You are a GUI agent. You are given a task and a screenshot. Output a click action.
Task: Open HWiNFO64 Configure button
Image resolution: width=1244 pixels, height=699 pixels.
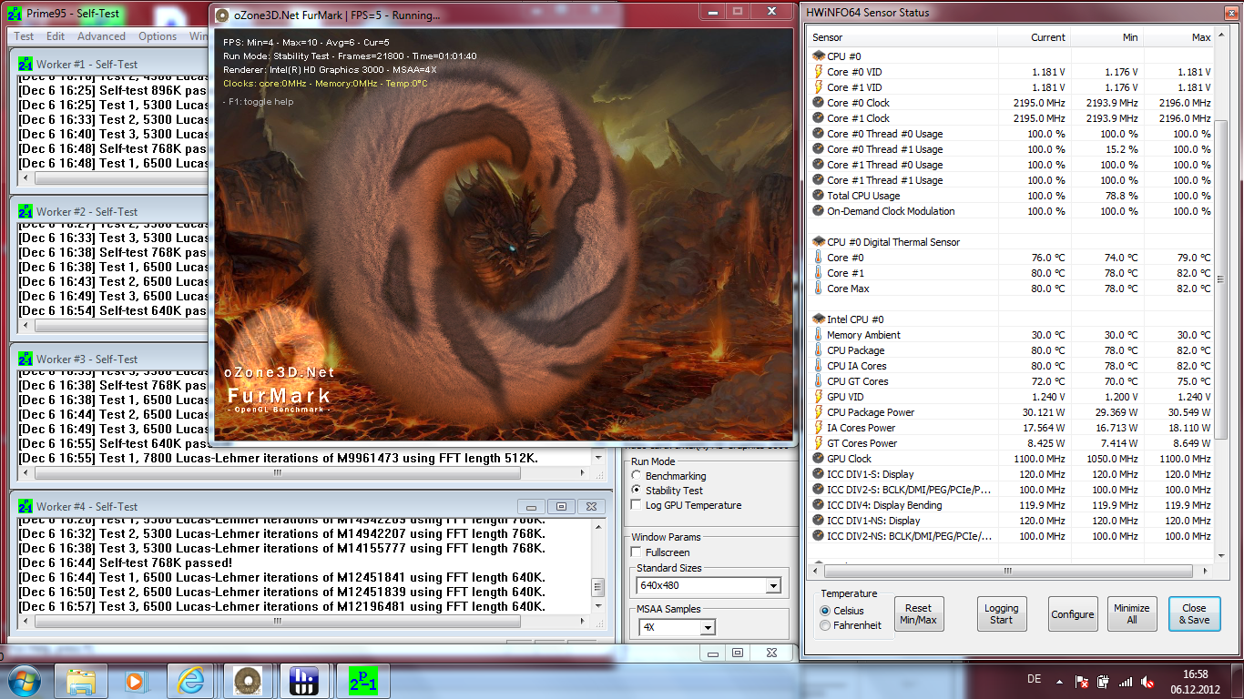pos(1073,614)
